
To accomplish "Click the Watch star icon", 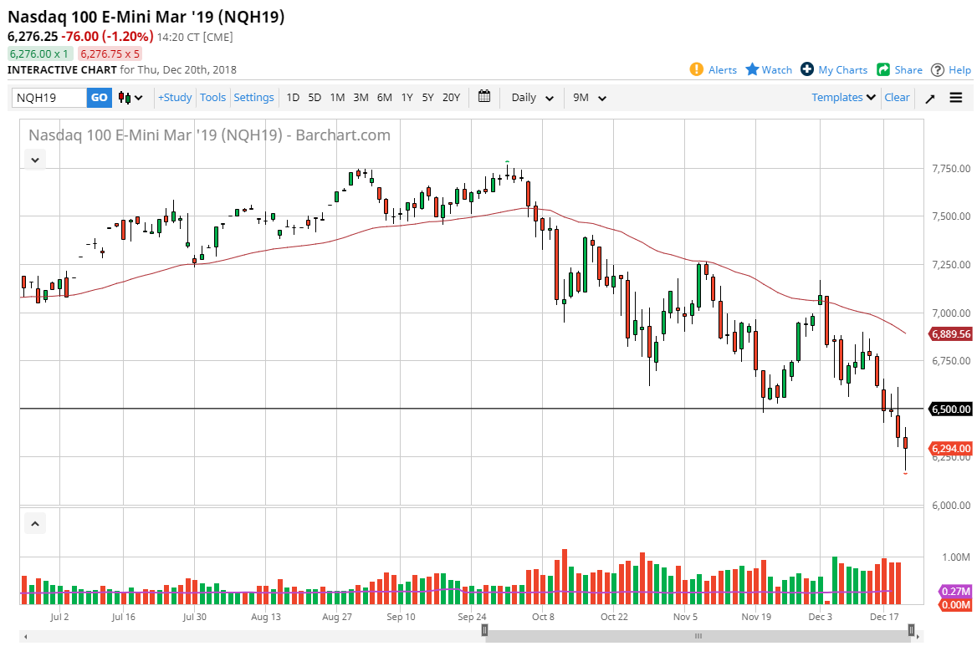I will point(752,69).
